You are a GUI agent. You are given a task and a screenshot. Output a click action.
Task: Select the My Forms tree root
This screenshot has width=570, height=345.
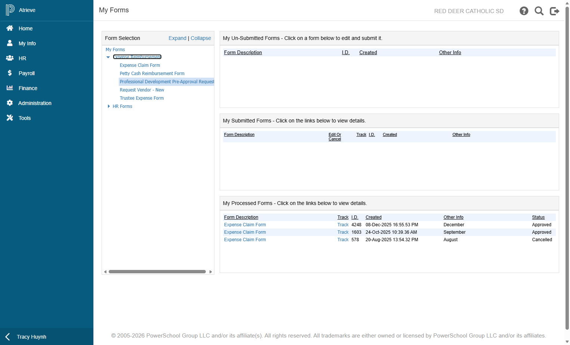tap(115, 50)
